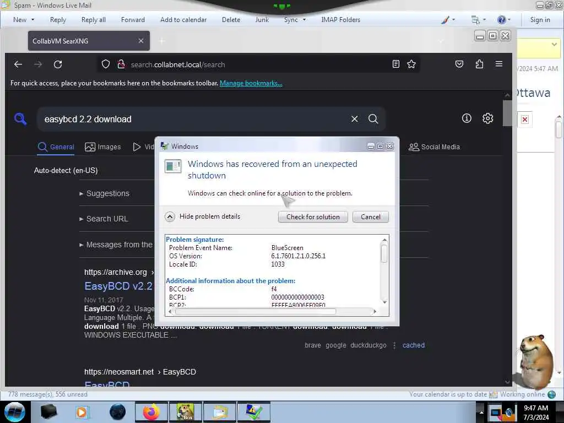564x423 pixels.
Task: Open the hamster Box taskbar icon
Action: coord(186,412)
